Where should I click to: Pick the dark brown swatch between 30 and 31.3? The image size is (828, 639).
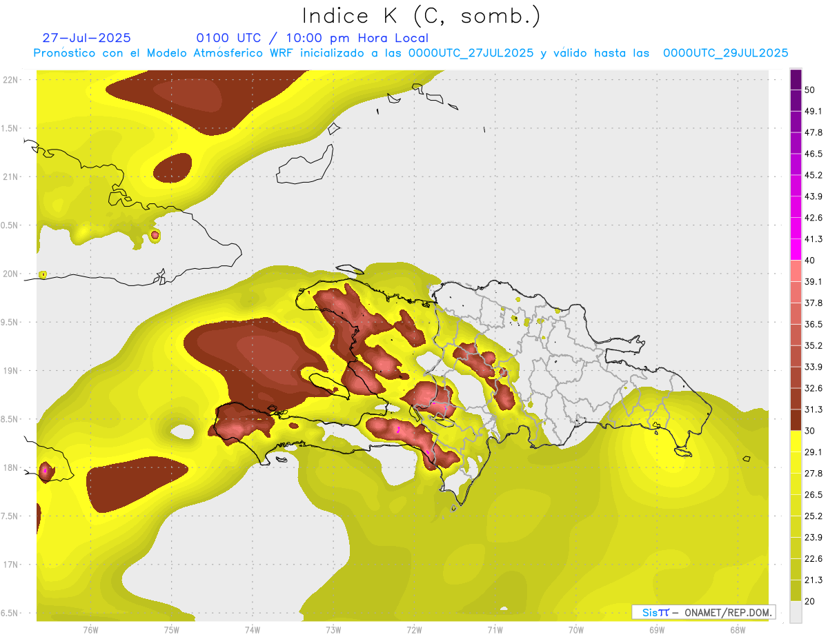click(796, 420)
